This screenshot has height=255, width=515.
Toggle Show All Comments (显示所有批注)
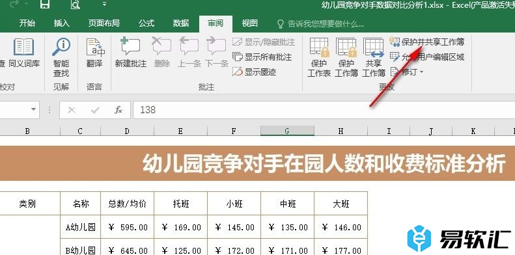(x=262, y=57)
